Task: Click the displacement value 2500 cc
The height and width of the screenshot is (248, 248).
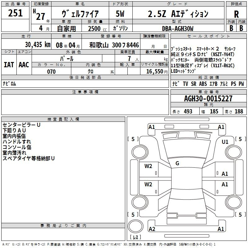Action: tap(97, 29)
